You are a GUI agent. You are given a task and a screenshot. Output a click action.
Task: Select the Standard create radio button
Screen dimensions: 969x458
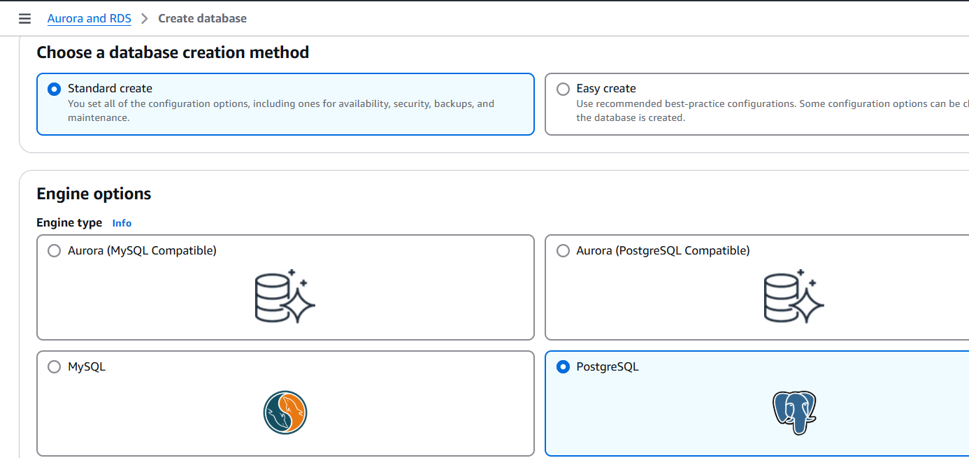point(54,89)
